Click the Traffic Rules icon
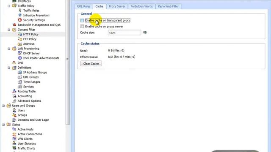The image size is (271, 152). coord(20,11)
